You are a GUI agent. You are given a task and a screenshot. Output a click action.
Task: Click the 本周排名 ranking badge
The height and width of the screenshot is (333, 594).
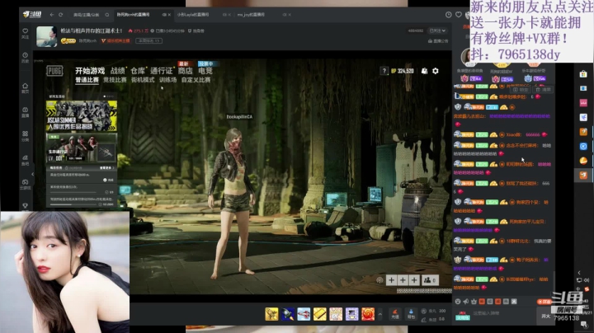tap(148, 40)
